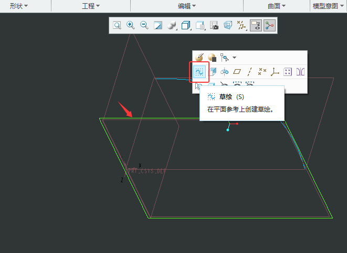Click the Hide crossed-eye icon in bottom row
Viewport: 347px width, 253px height.
coord(224,84)
